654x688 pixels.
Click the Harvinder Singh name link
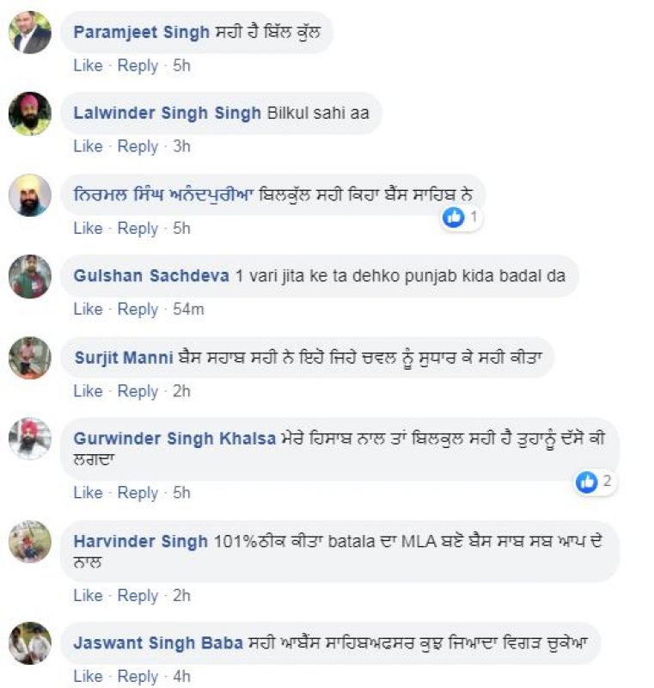(x=141, y=541)
